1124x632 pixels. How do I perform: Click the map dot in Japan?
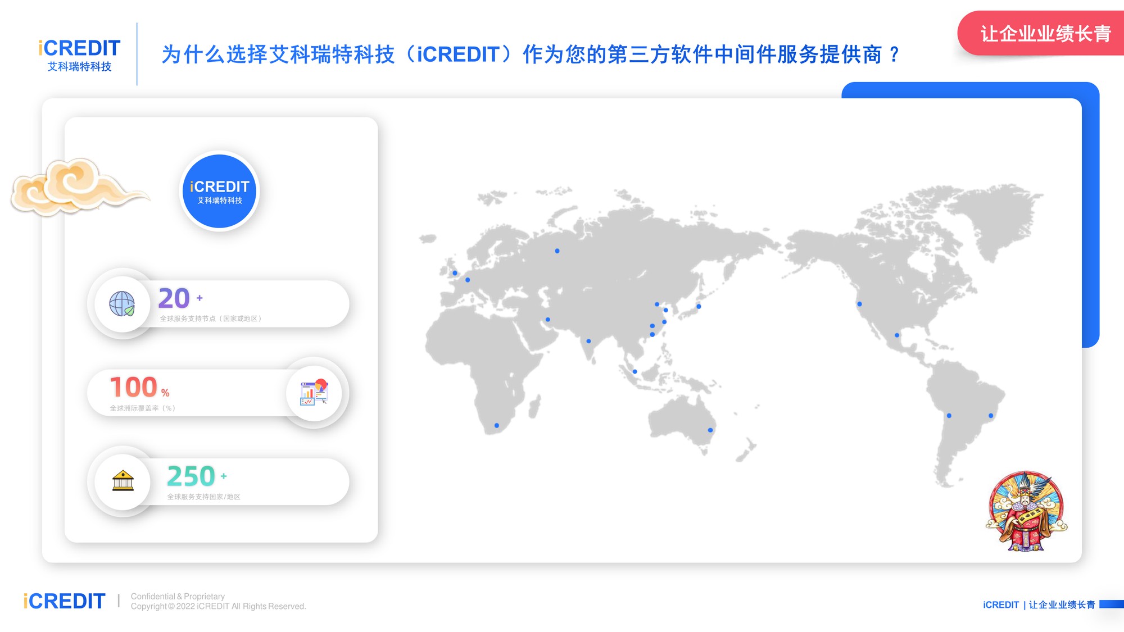699,307
